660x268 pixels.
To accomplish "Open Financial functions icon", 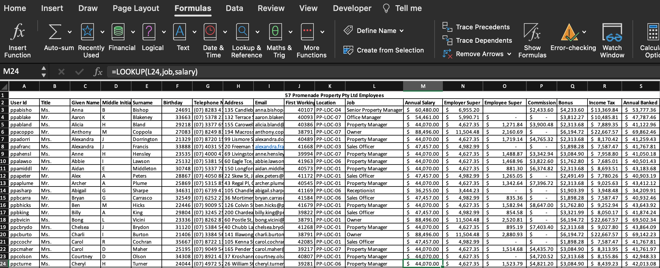I will 118,32.
